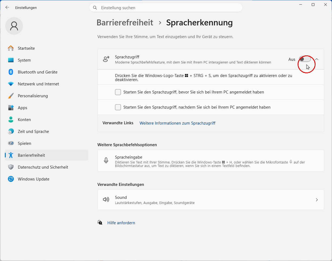Enable Sprachzugriff before sign-in checkbox
332x261 pixels.
(x=118, y=92)
